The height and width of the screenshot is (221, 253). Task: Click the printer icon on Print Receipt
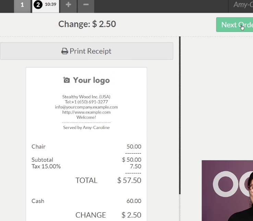pyautogui.click(x=65, y=51)
